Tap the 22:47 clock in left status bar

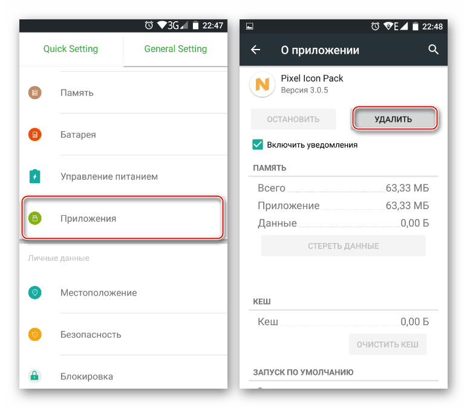pos(213,25)
